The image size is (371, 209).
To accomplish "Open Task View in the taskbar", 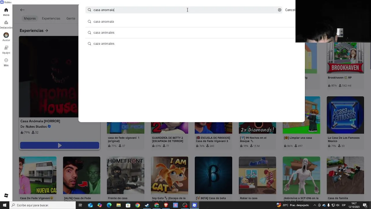I will [80, 205].
